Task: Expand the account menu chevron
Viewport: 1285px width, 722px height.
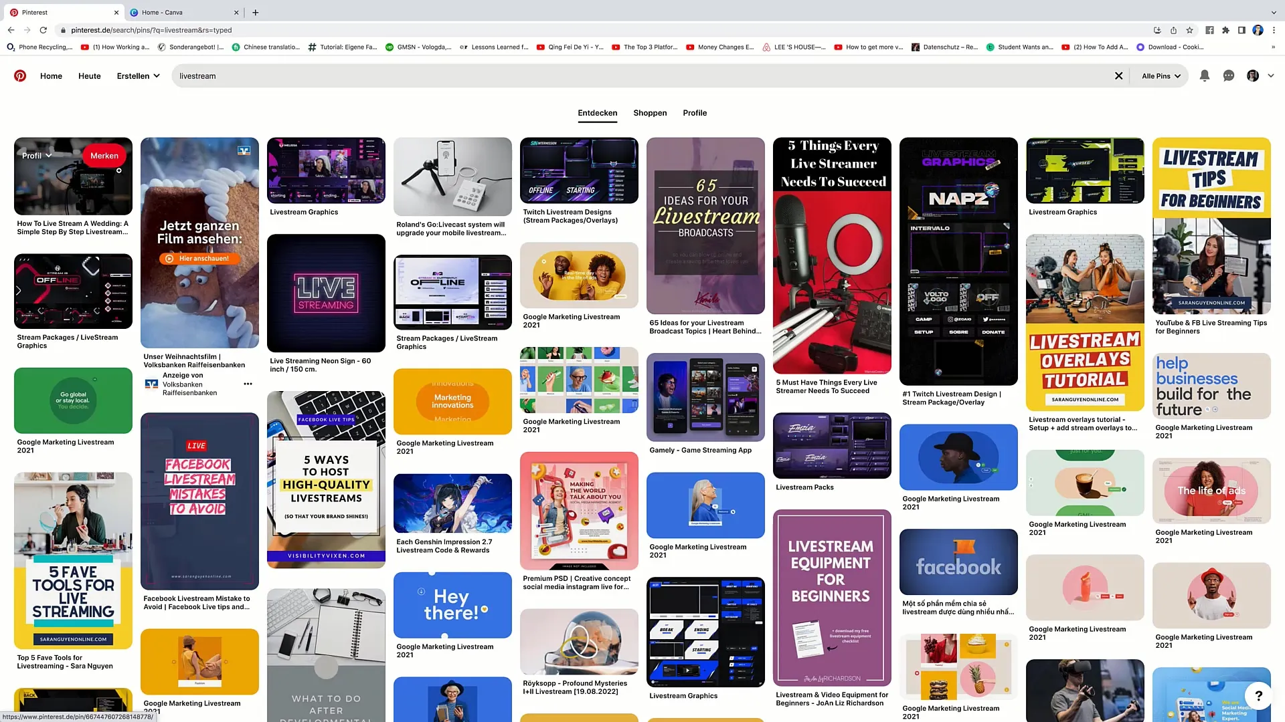Action: point(1271,76)
